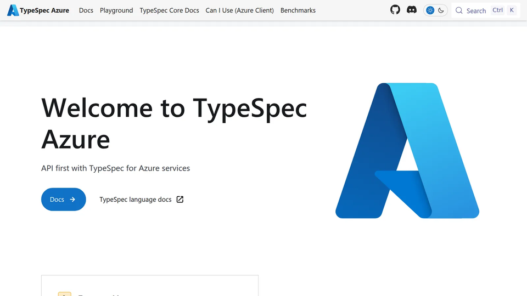This screenshot has height=296, width=527.
Task: Open the GitHub repository icon
Action: coord(395,10)
